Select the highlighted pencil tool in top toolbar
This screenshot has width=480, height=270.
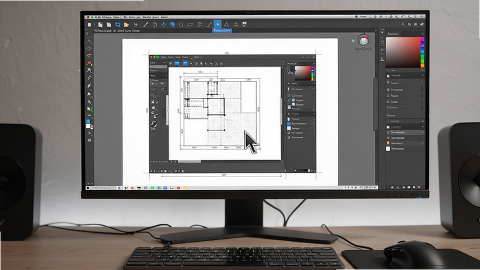point(217,24)
